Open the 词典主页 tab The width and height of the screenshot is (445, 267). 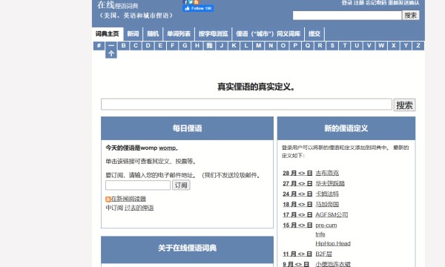pos(108,34)
